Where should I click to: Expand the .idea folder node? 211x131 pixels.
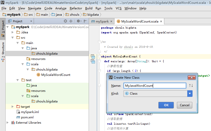(13, 32)
